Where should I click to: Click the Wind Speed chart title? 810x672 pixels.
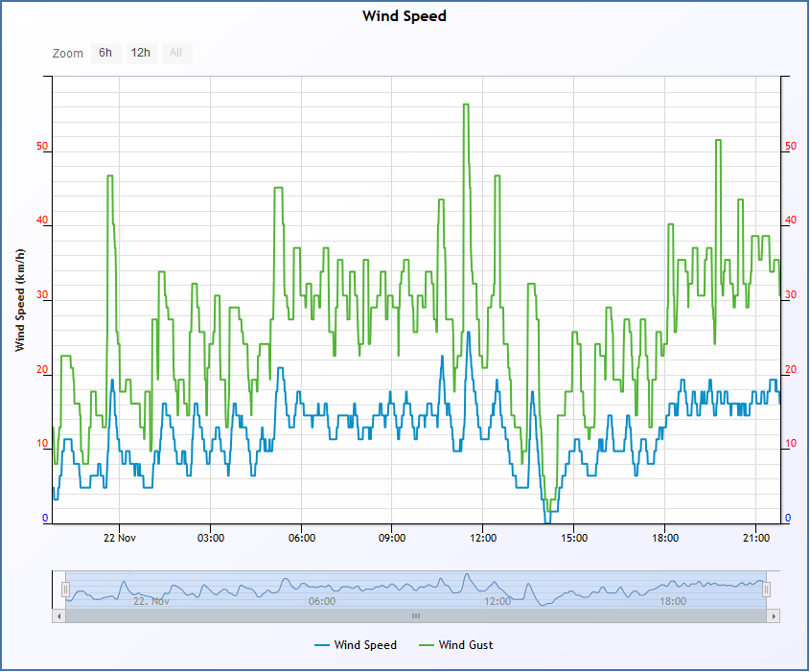point(405,16)
